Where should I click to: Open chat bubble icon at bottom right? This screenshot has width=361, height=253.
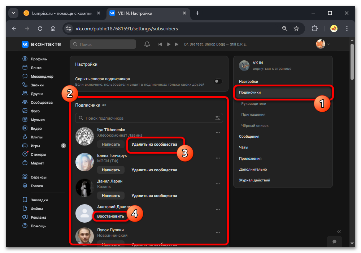(334, 241)
